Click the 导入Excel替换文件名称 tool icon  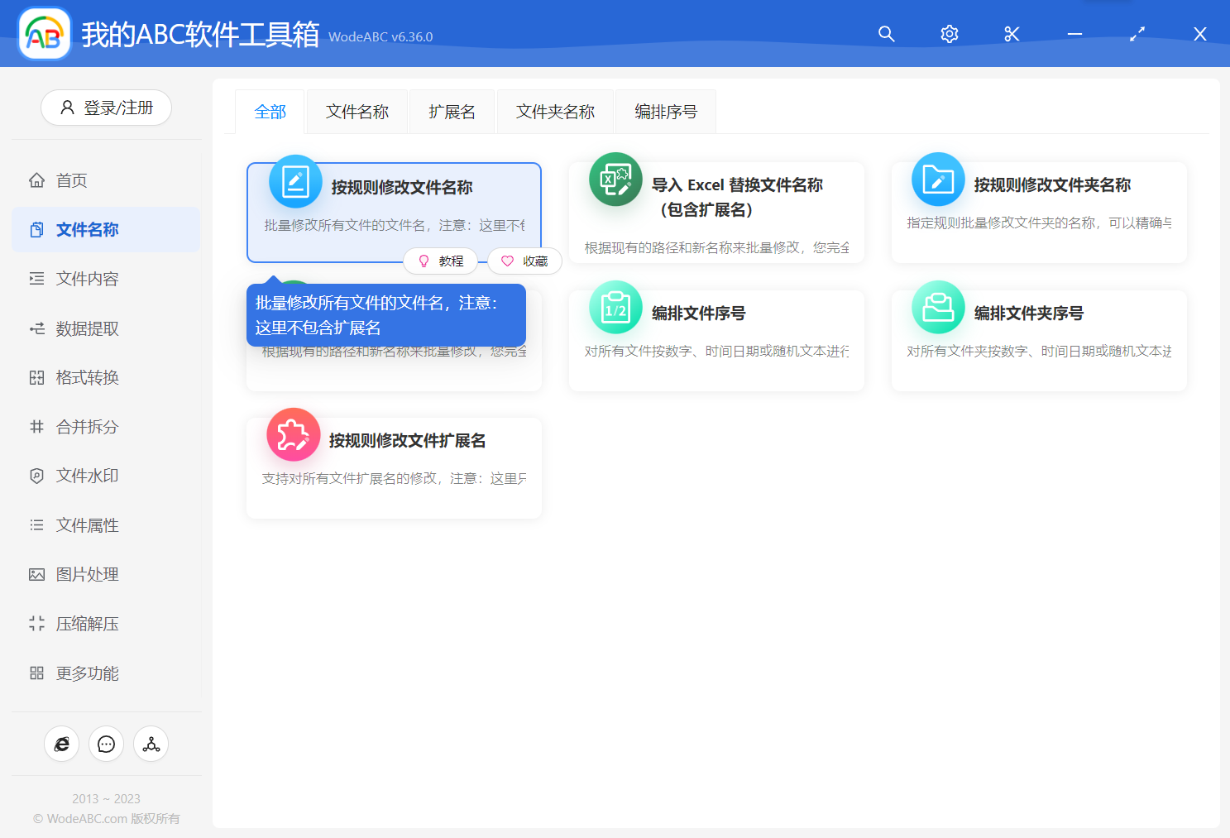[615, 180]
